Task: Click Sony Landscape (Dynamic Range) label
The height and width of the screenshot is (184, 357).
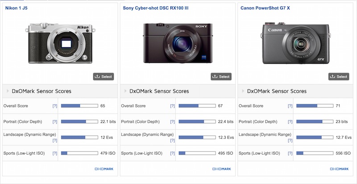Action: tap(147, 135)
